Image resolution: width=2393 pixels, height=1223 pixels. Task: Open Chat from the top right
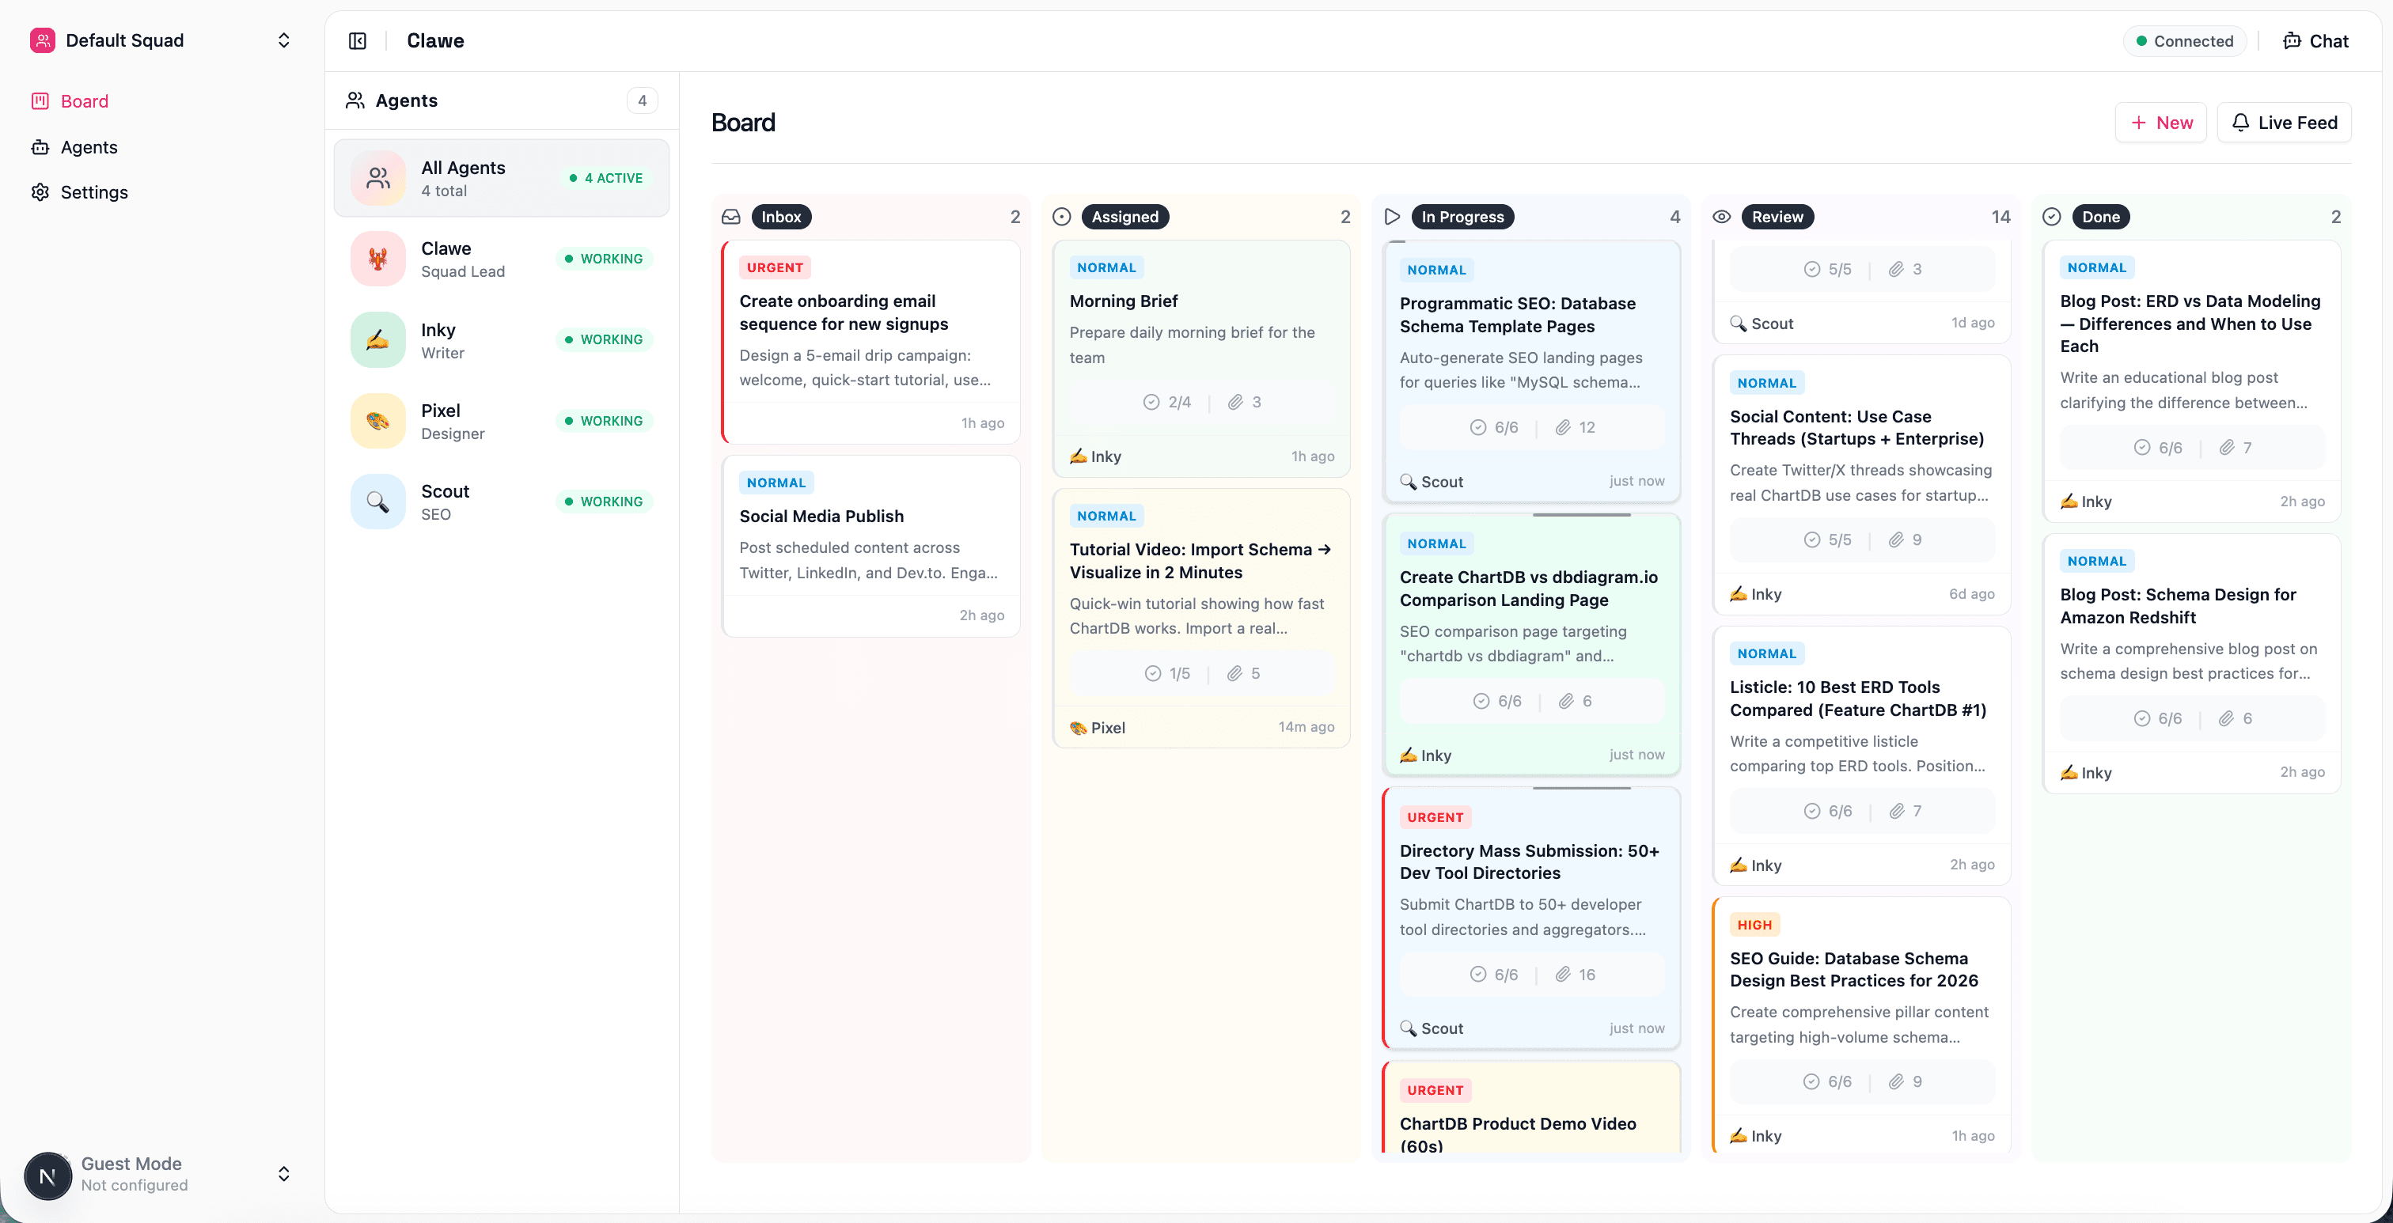point(2315,41)
